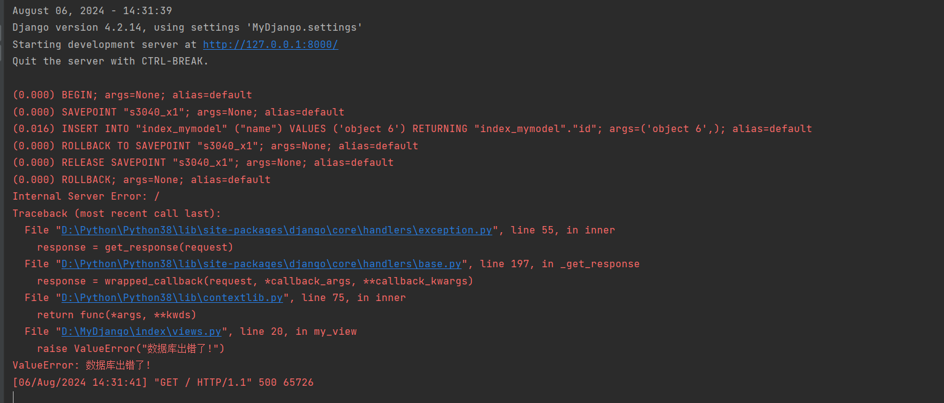Click the RELEASE SAVEPOINT log line
The height and width of the screenshot is (403, 944).
[x=203, y=163]
